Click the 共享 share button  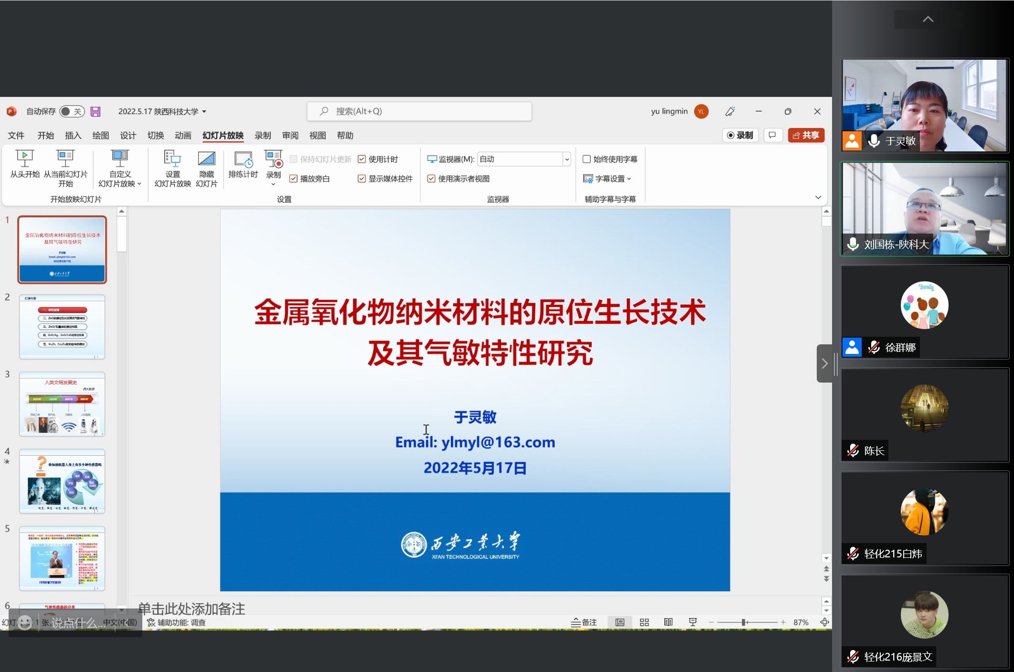[x=806, y=135]
